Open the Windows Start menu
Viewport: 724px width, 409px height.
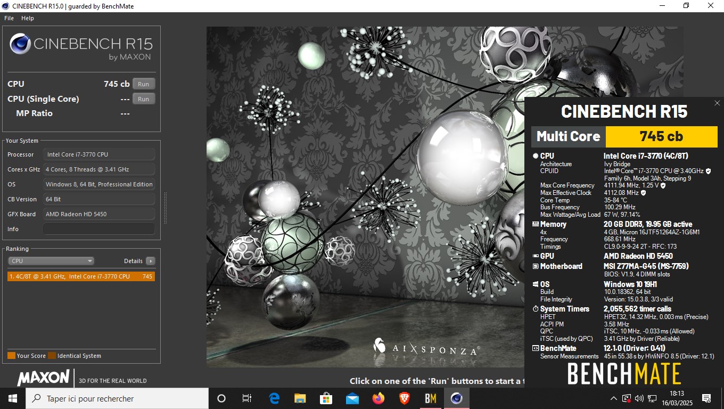point(13,398)
